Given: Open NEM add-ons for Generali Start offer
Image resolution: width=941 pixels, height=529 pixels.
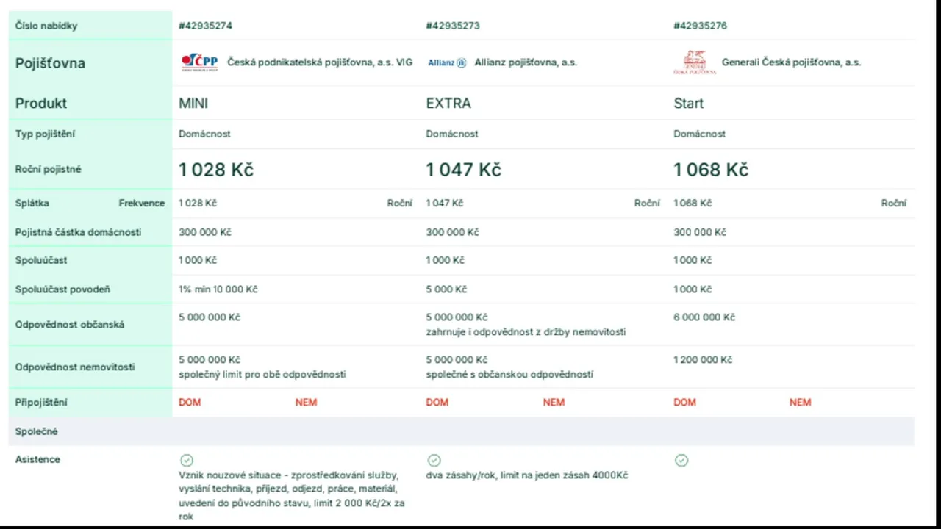Looking at the screenshot, I should (x=801, y=402).
